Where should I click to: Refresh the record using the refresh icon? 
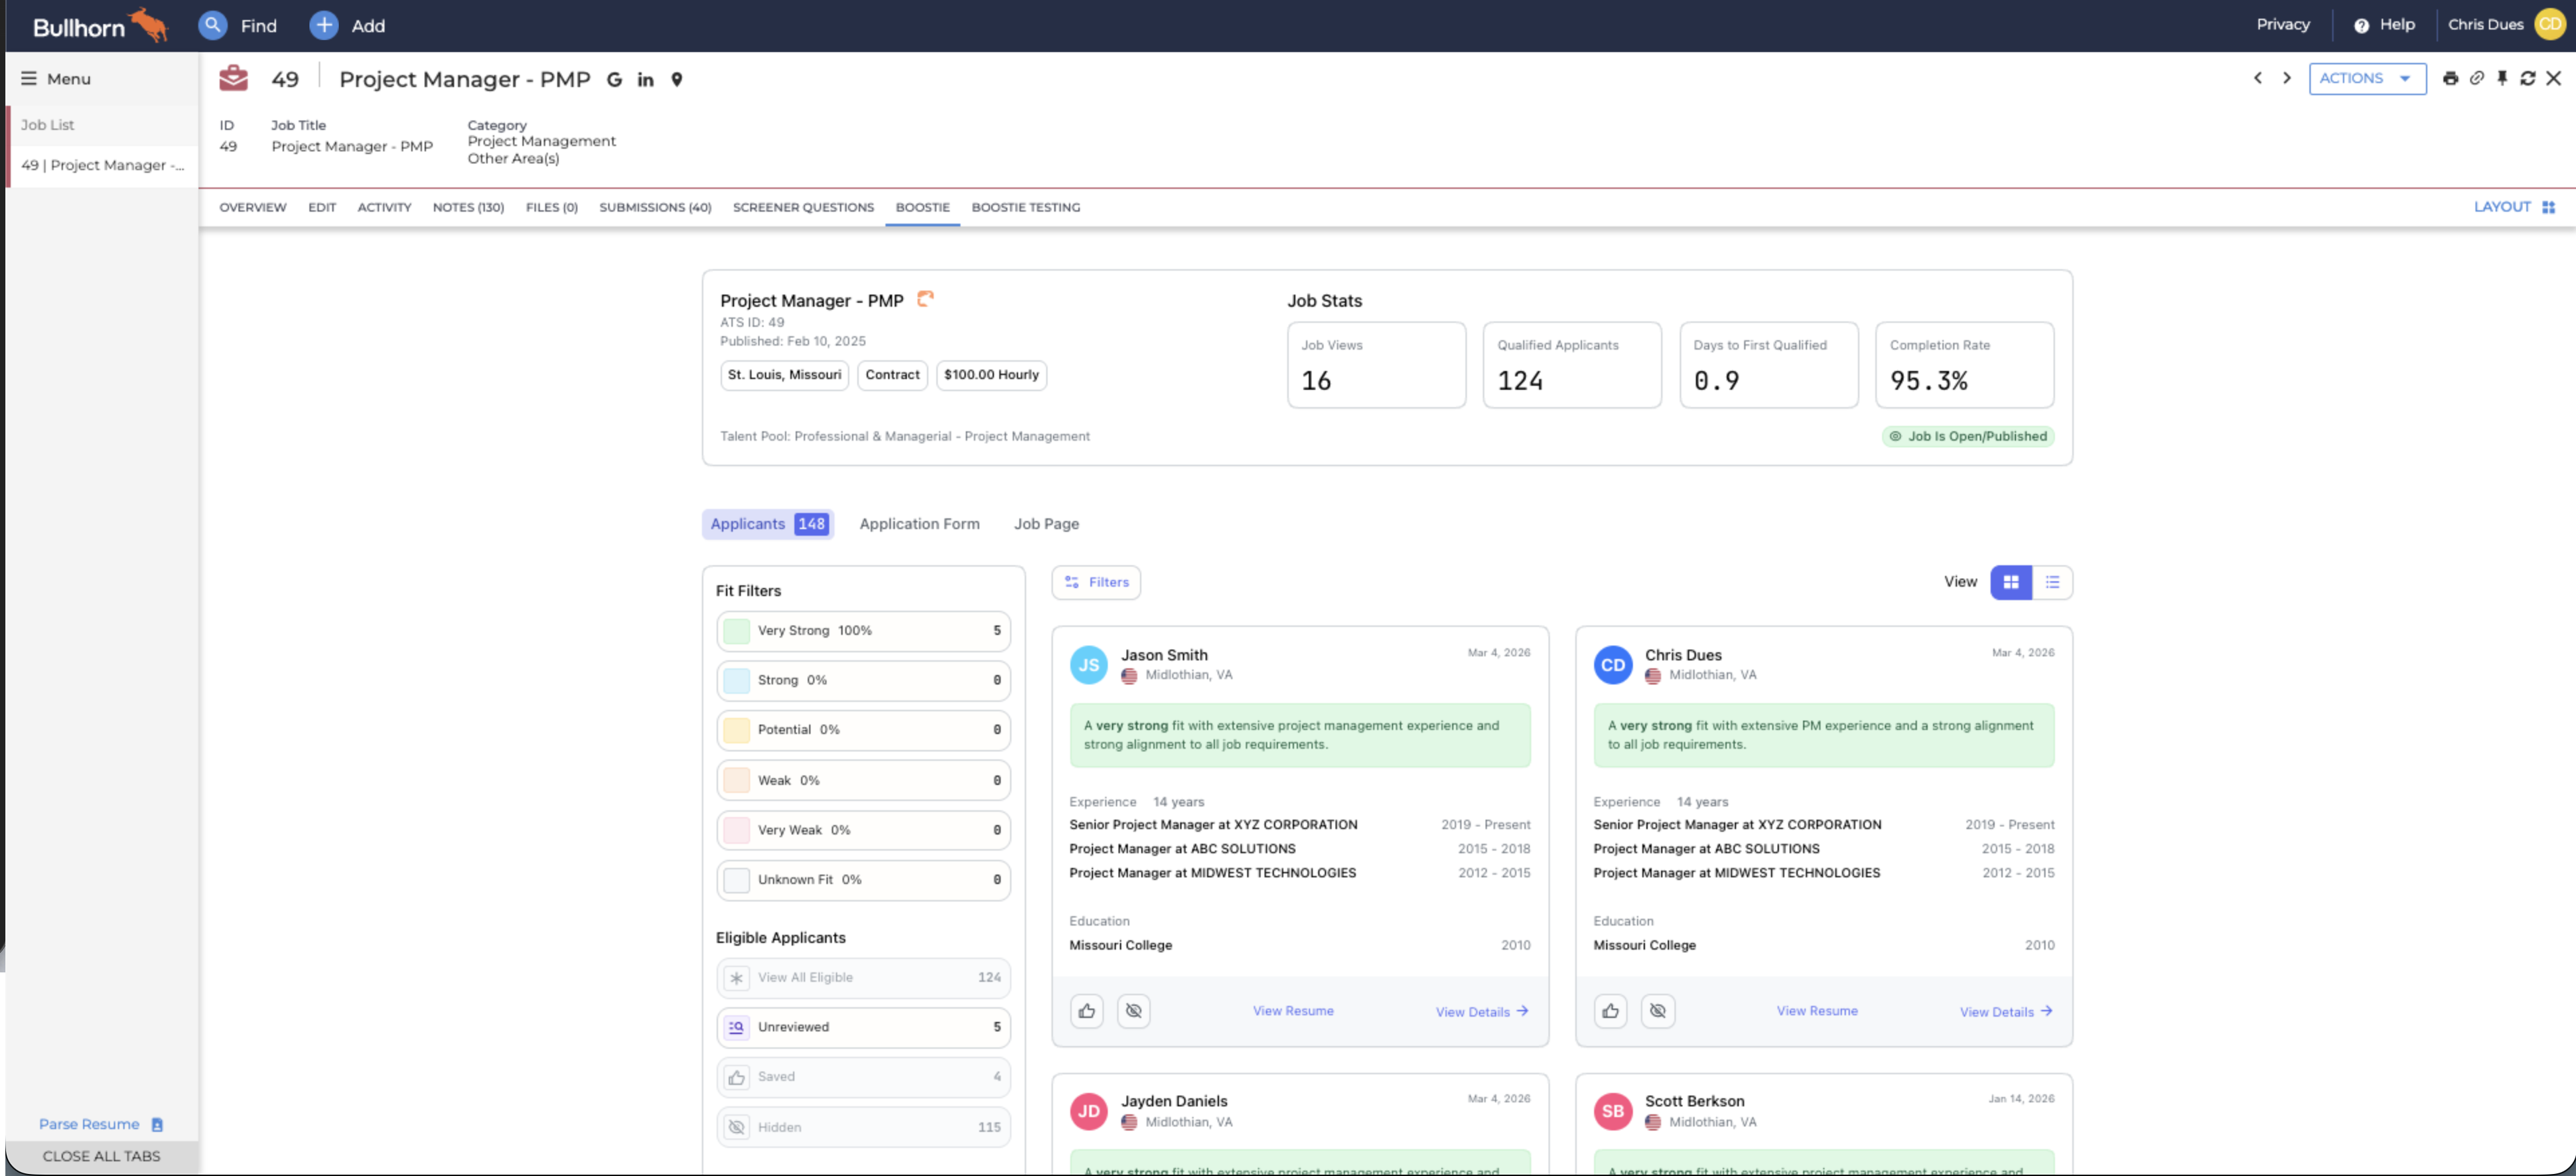(2528, 78)
